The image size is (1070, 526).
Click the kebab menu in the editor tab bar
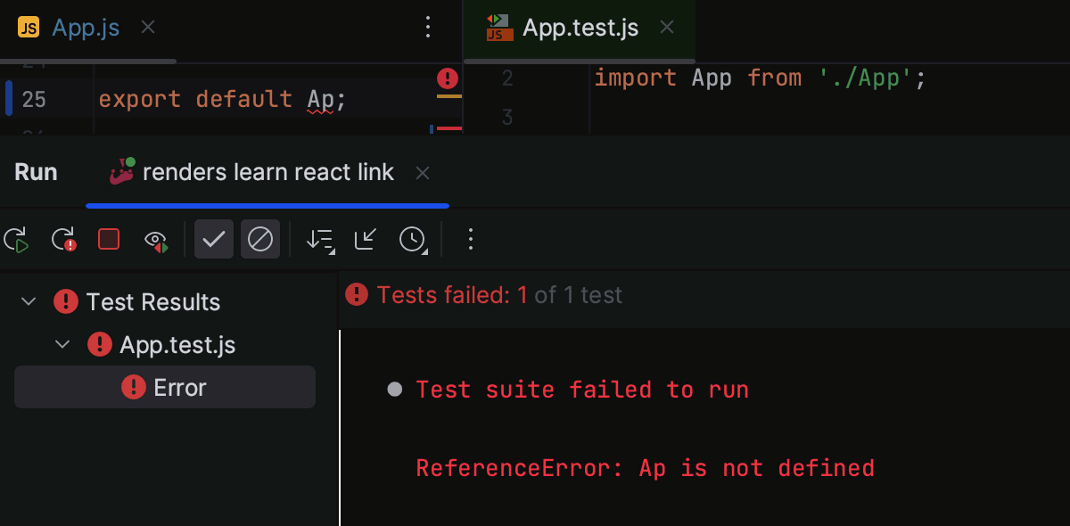click(x=428, y=27)
